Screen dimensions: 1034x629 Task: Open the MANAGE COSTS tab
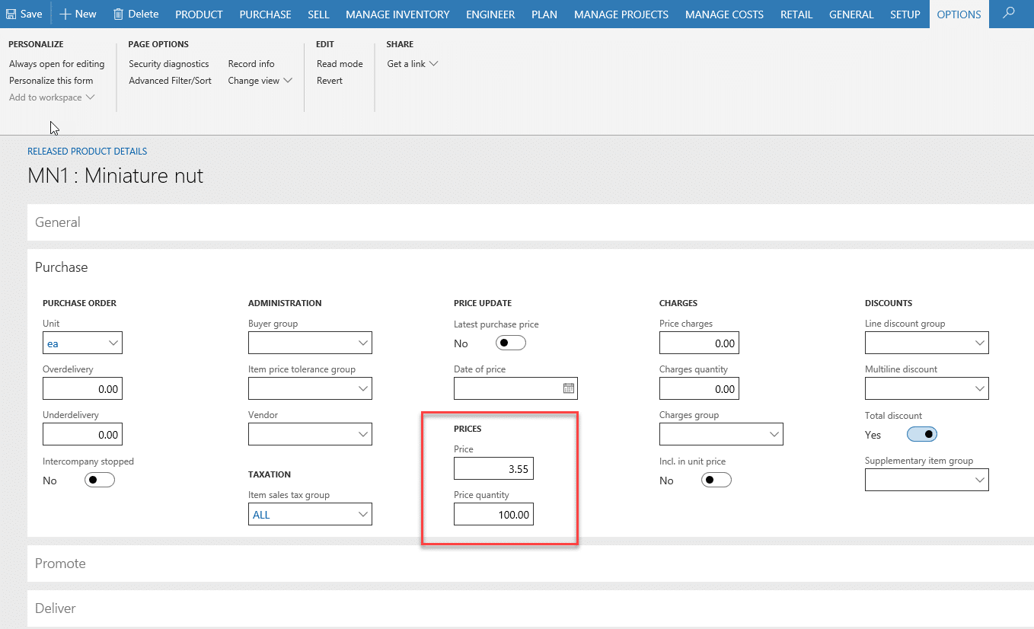click(724, 14)
